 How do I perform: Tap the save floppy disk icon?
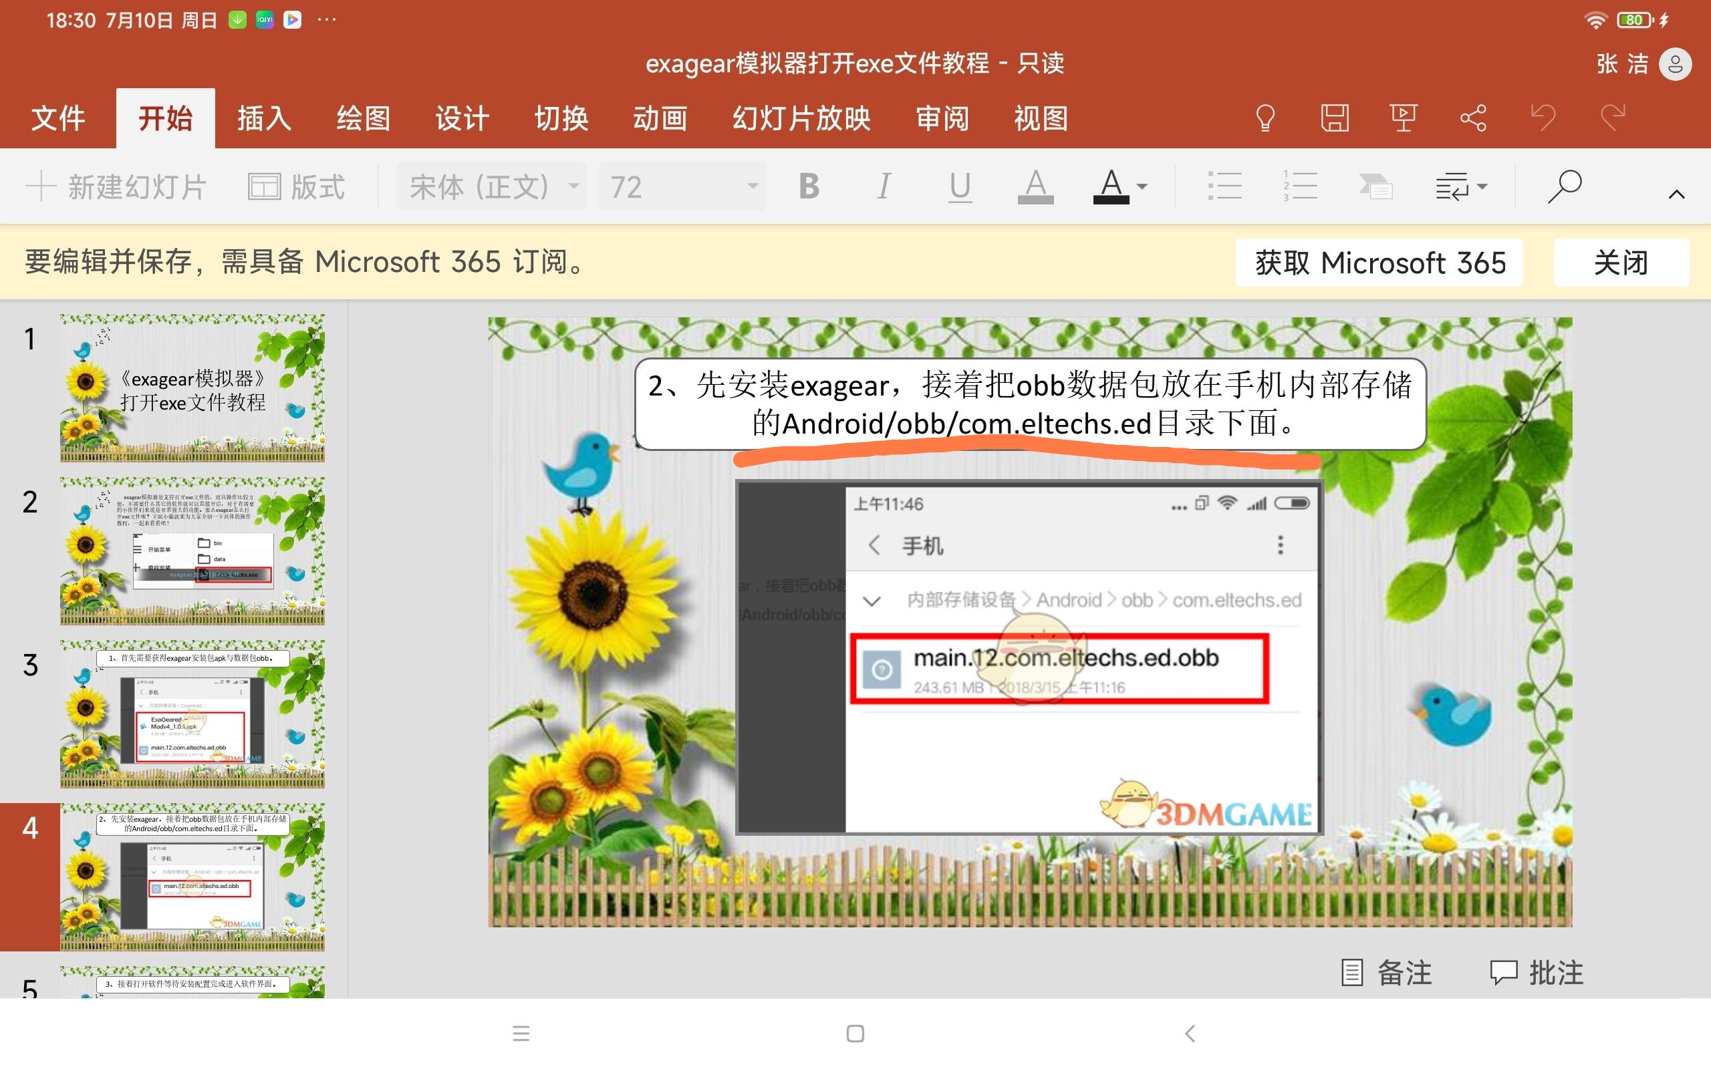click(1334, 118)
